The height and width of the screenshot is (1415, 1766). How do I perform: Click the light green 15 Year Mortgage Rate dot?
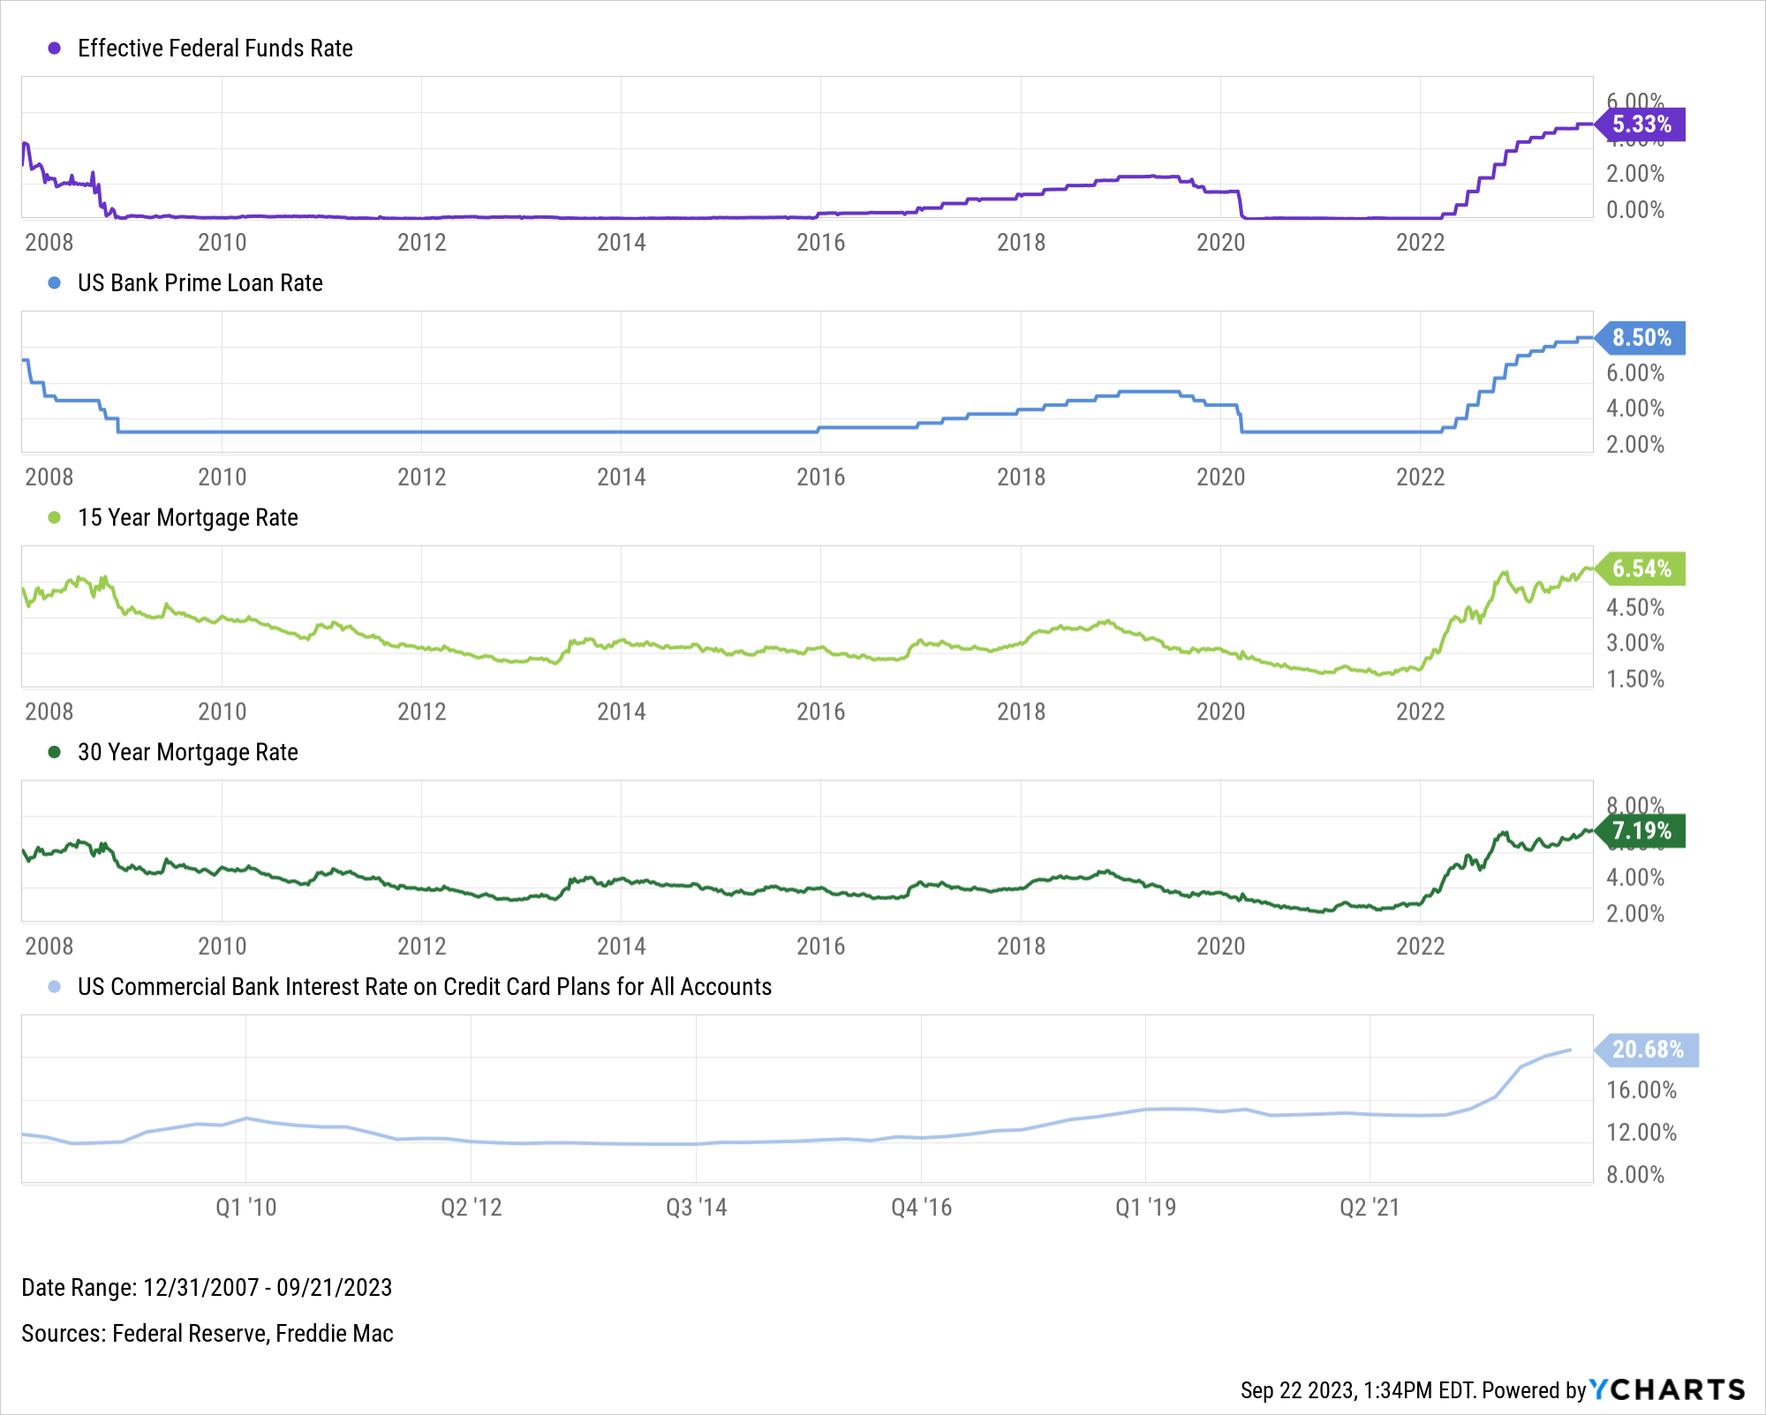53,518
